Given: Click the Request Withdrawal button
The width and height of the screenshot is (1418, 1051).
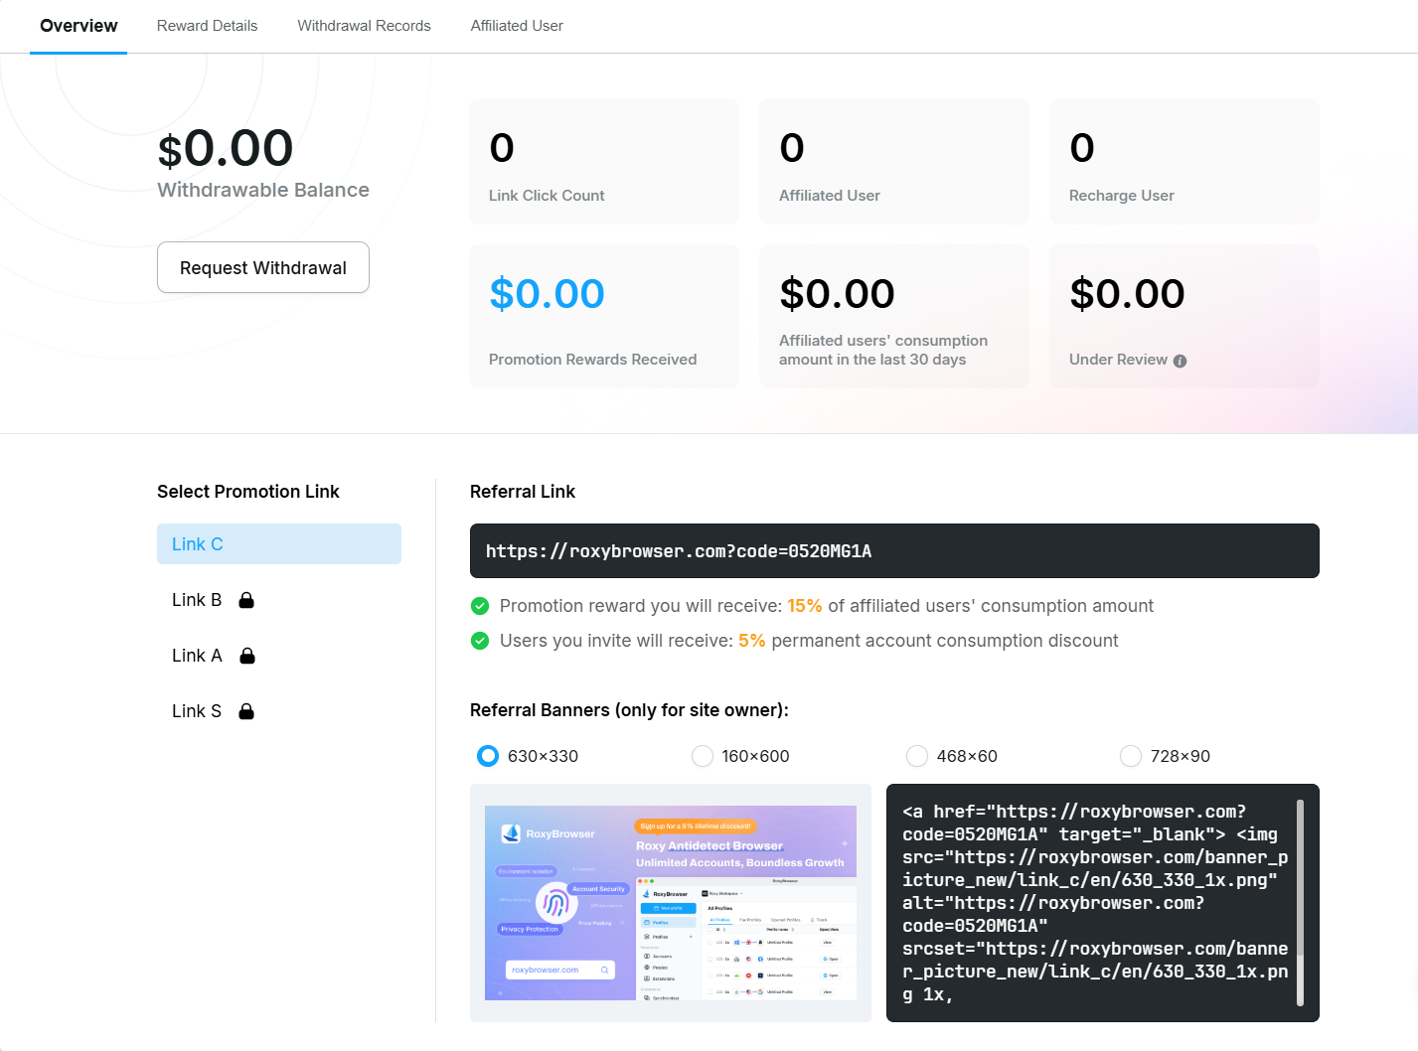Looking at the screenshot, I should pos(263,267).
